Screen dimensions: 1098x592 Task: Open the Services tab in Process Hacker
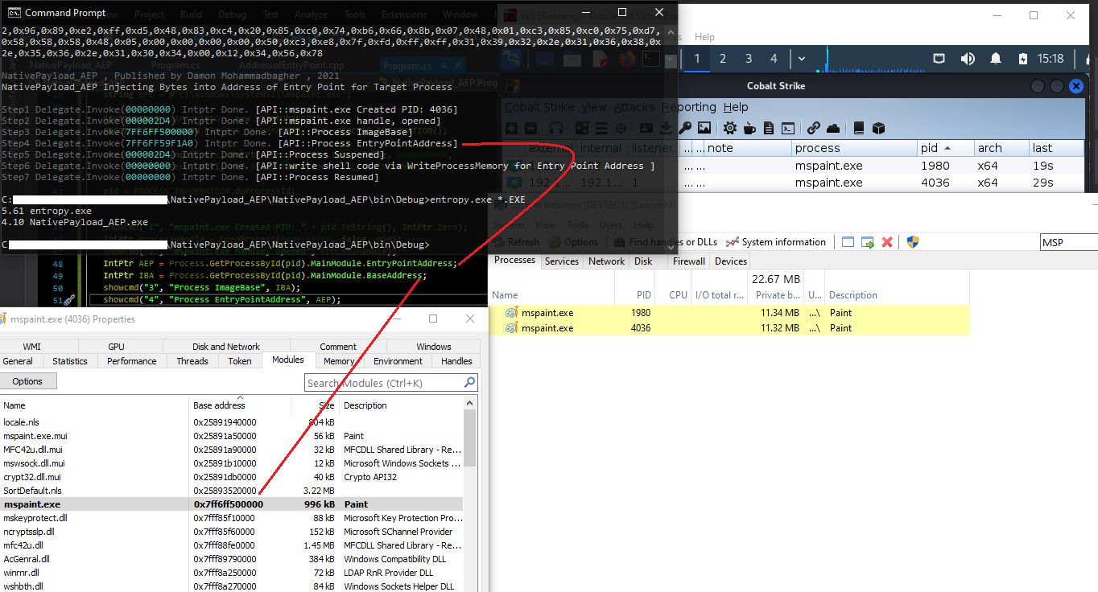click(x=561, y=261)
